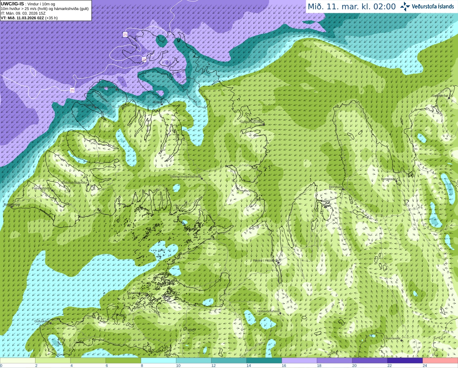
Task: Click the Veðurstofa Íslands name text
Action: tap(433, 6)
